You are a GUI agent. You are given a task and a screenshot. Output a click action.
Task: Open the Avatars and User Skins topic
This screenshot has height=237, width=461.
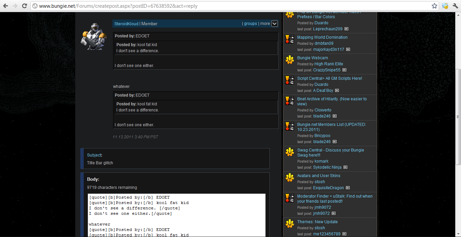pos(319,176)
